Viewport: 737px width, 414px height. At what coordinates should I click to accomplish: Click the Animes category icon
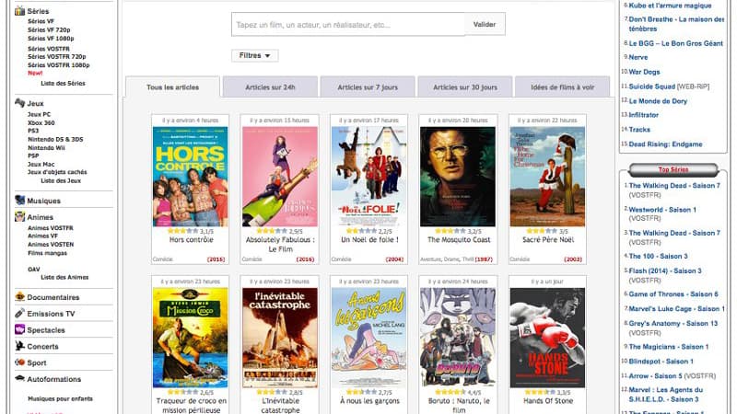tap(19, 217)
